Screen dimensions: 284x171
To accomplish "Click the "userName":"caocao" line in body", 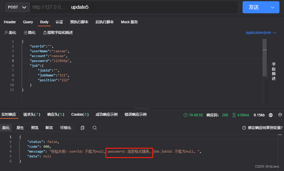I will [50, 51].
